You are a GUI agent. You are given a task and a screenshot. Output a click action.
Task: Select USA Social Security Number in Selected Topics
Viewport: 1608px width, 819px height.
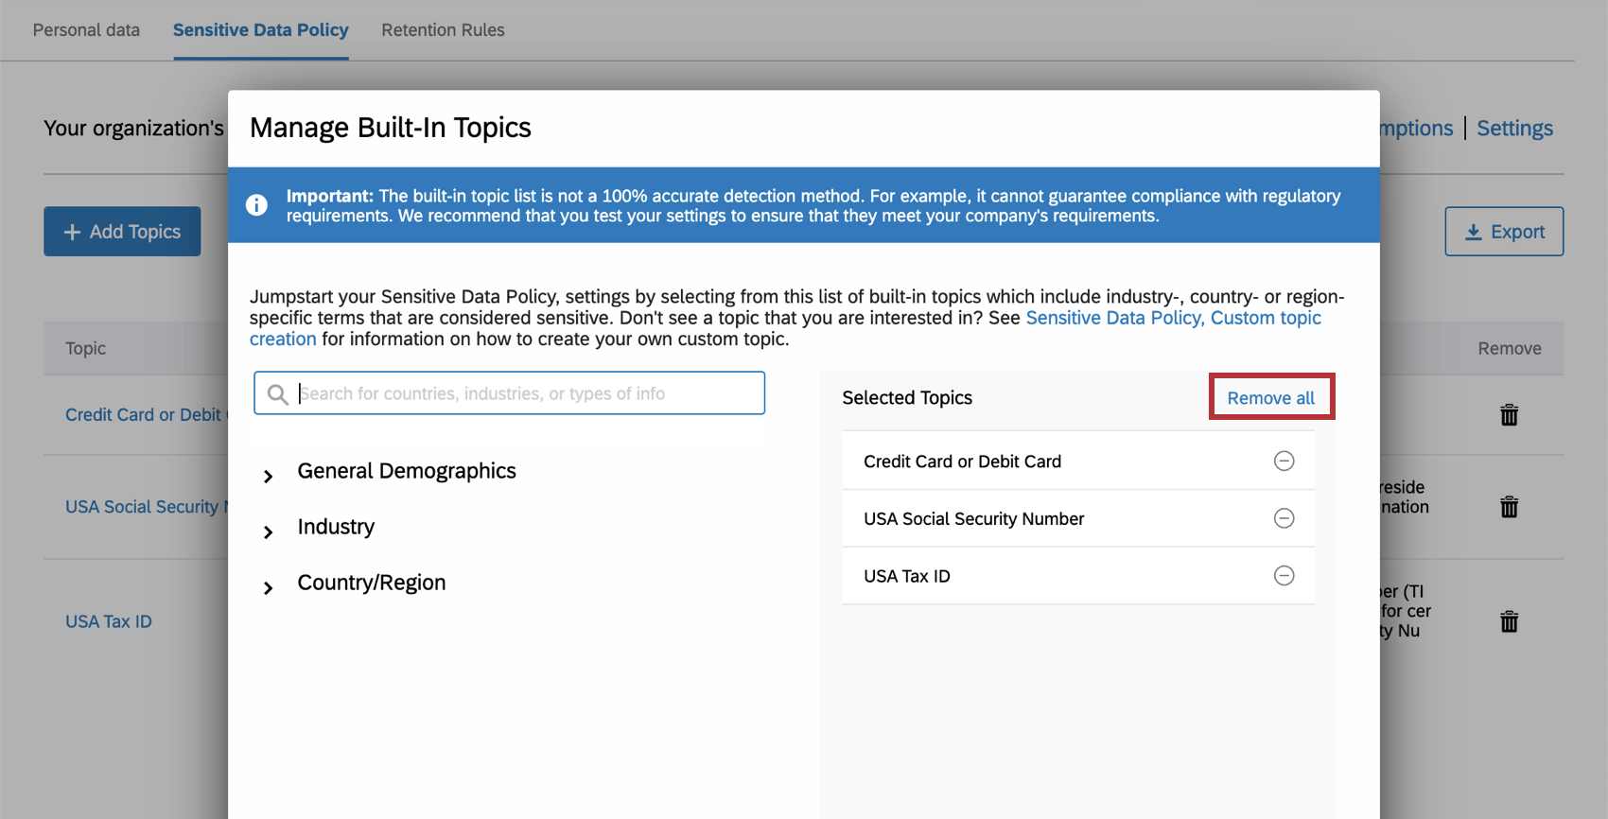pos(1078,518)
